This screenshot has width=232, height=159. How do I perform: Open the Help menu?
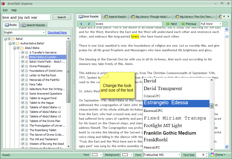14,10
